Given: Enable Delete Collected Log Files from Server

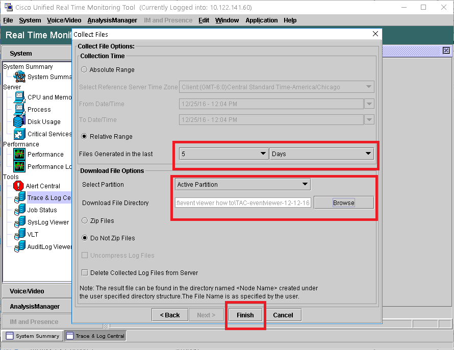Looking at the screenshot, I should pyautogui.click(x=85, y=273).
